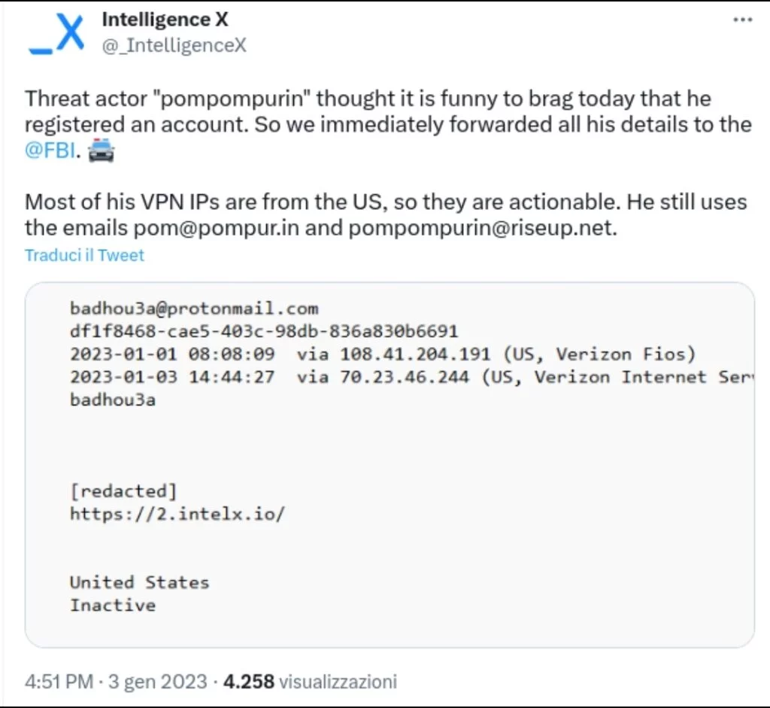Click the tweet time 4:51 PM
Image resolution: width=770 pixels, height=708 pixels.
tap(59, 682)
